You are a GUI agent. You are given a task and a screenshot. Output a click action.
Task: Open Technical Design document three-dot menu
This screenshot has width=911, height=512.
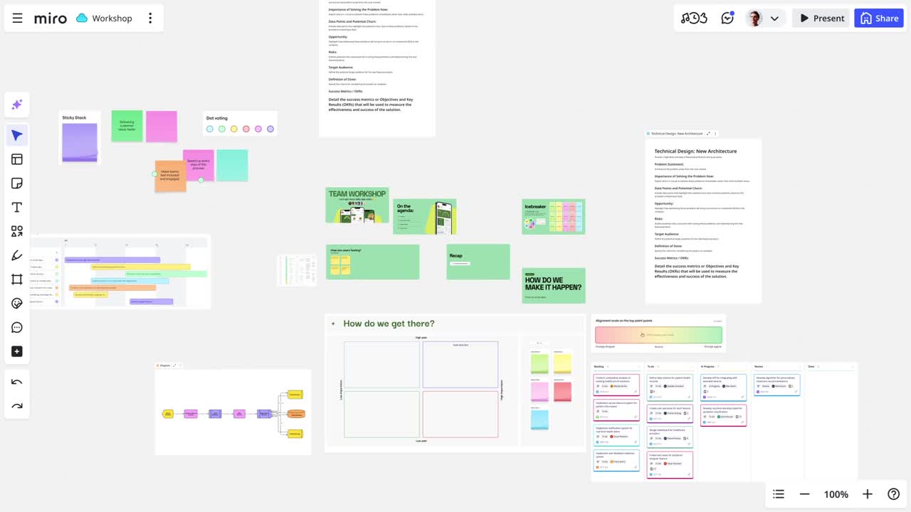715,134
